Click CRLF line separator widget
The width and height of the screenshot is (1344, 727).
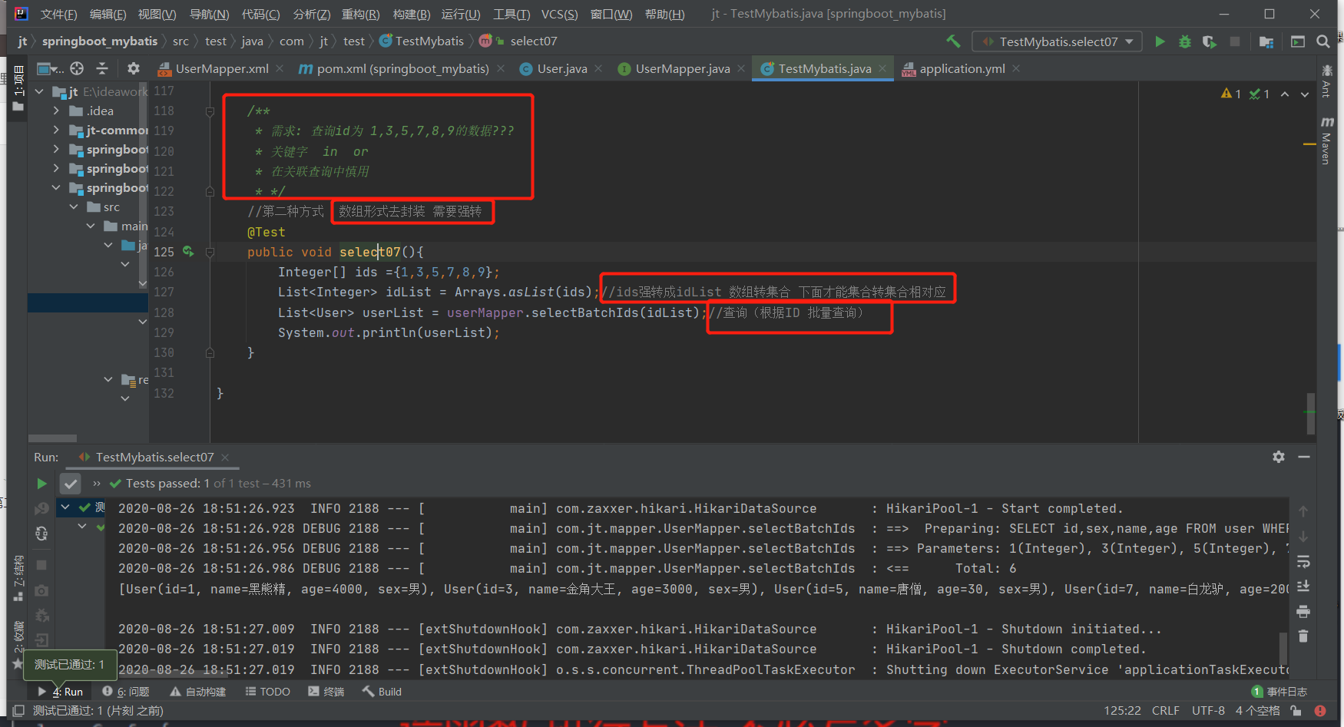point(1165,711)
